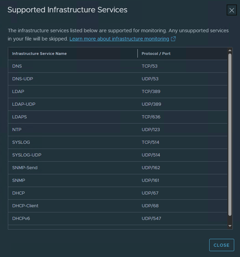Sort by Infrastructure Service Name column header
This screenshot has width=240, height=257.
tap(39, 54)
